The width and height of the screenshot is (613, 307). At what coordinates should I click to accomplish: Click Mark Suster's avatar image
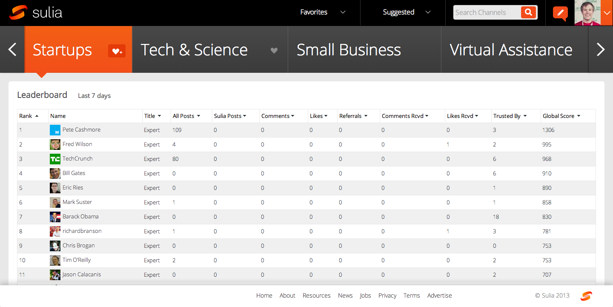[55, 202]
